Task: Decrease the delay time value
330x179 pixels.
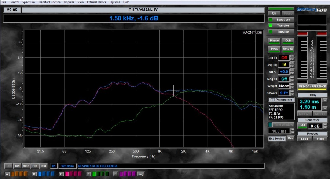Action: [x=324, y=108]
